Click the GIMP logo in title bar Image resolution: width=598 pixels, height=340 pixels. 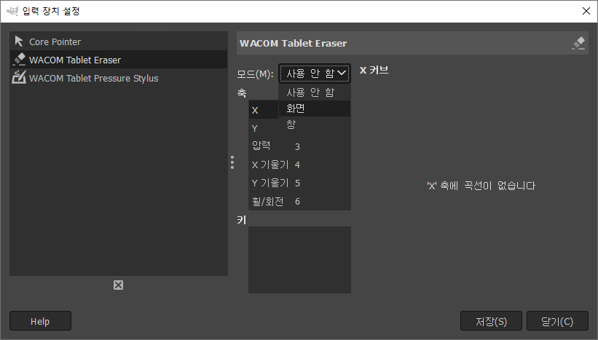point(12,11)
